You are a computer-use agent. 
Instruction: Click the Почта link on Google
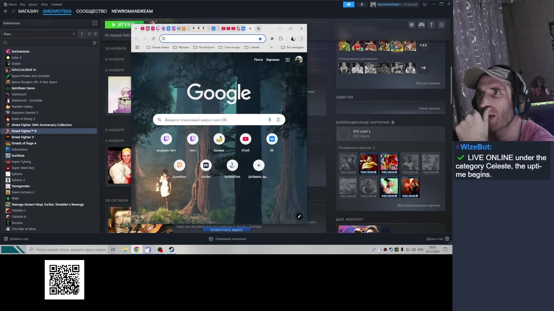[258, 60]
